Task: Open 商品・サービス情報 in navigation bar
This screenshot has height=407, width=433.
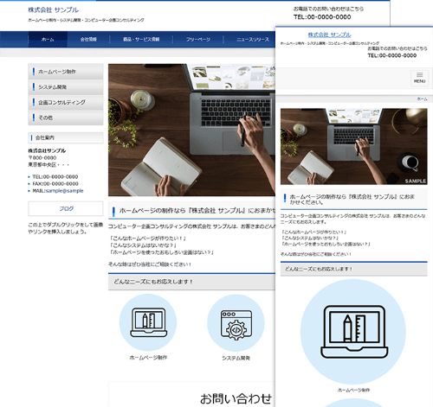Action: (x=141, y=39)
